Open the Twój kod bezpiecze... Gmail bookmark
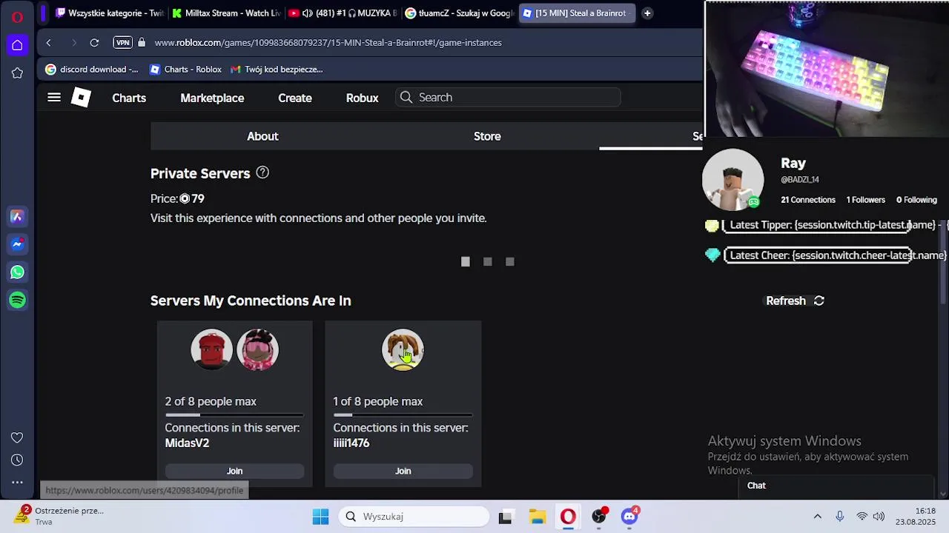 click(277, 69)
